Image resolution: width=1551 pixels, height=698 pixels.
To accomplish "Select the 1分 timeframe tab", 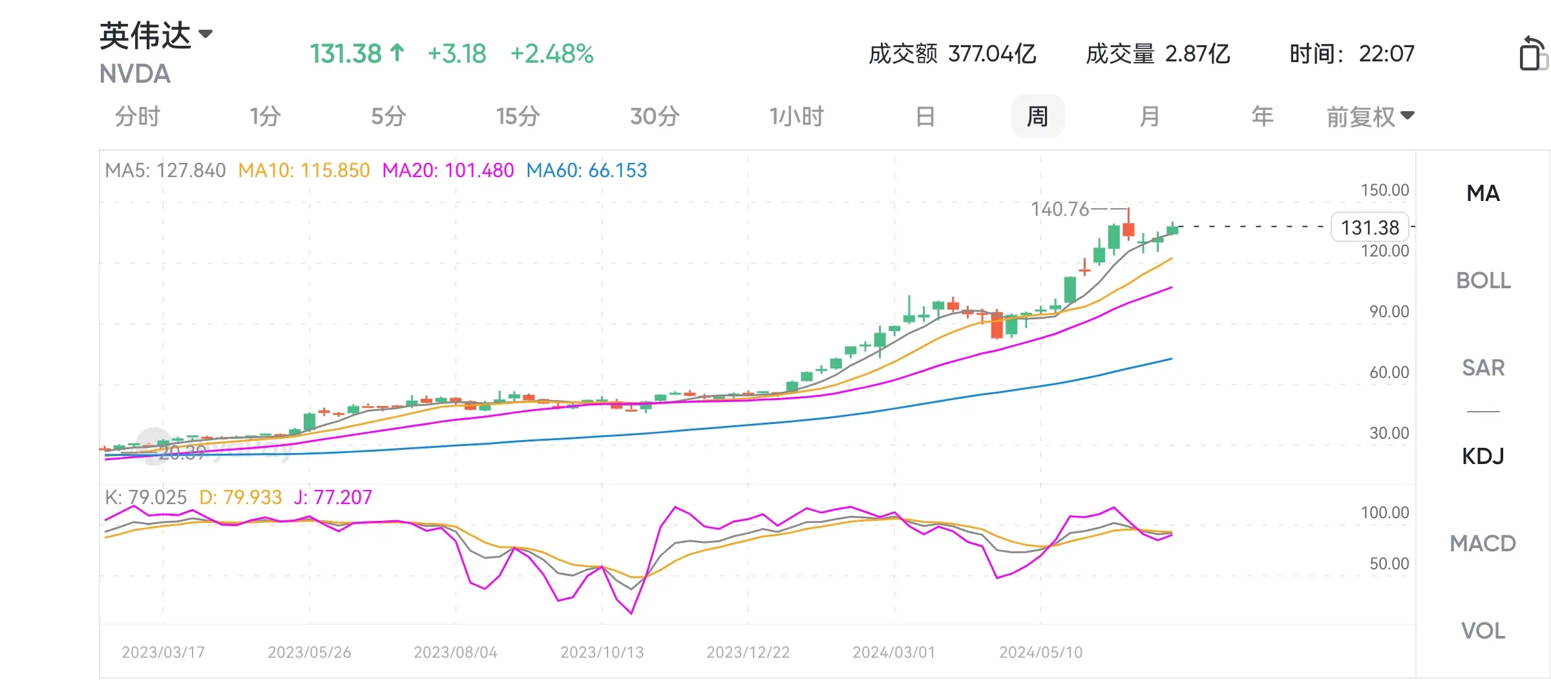I will tap(265, 116).
